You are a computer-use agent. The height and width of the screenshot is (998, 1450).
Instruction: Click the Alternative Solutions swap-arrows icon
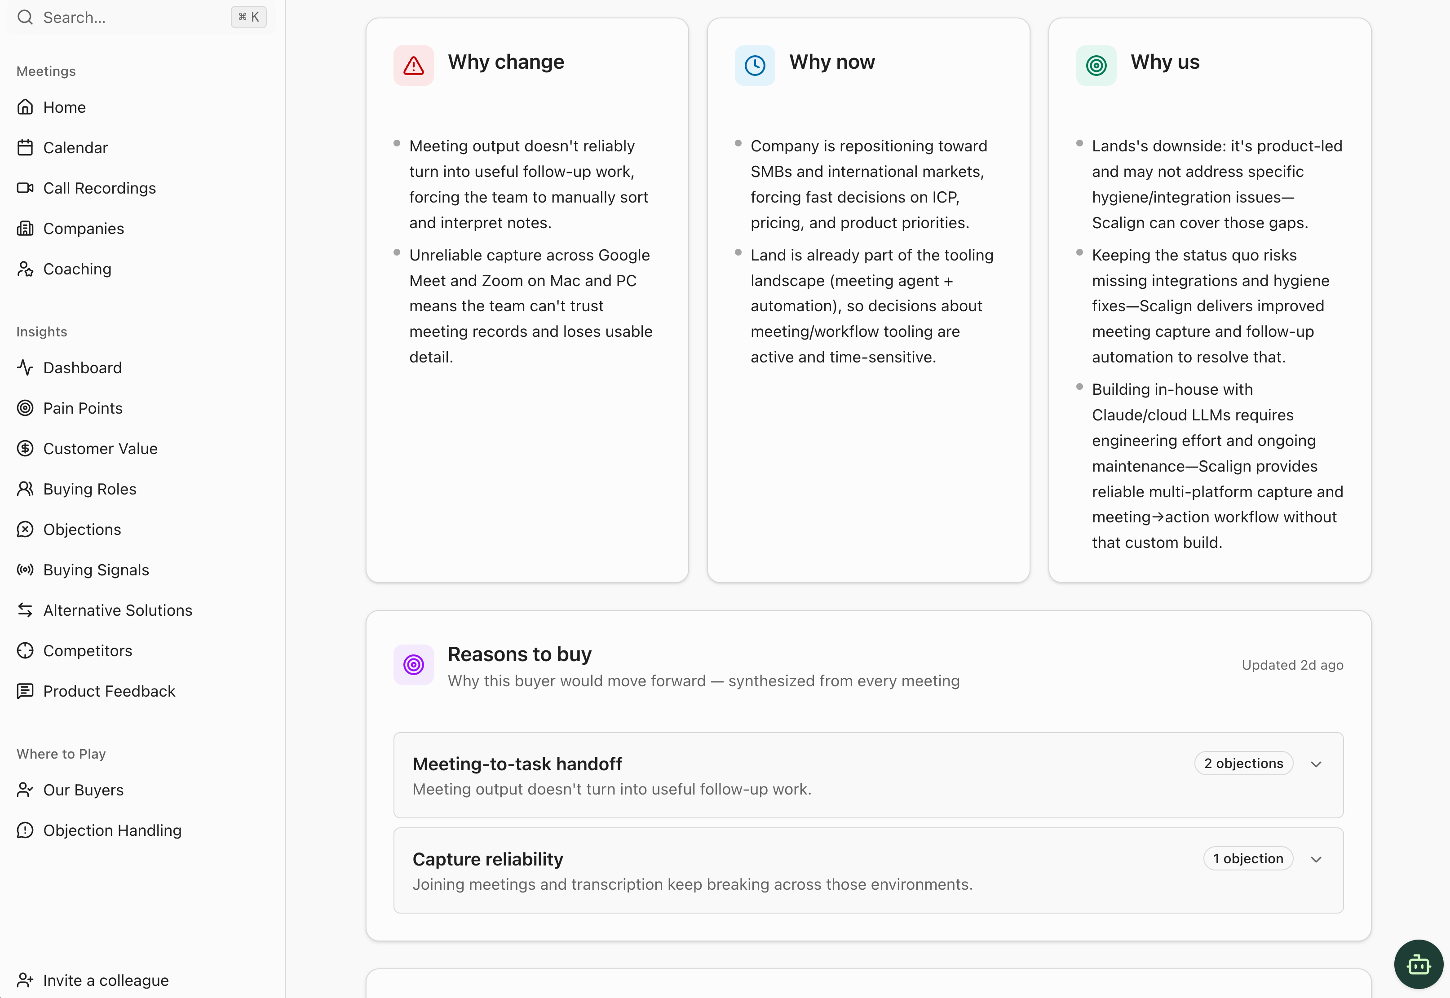click(25, 610)
